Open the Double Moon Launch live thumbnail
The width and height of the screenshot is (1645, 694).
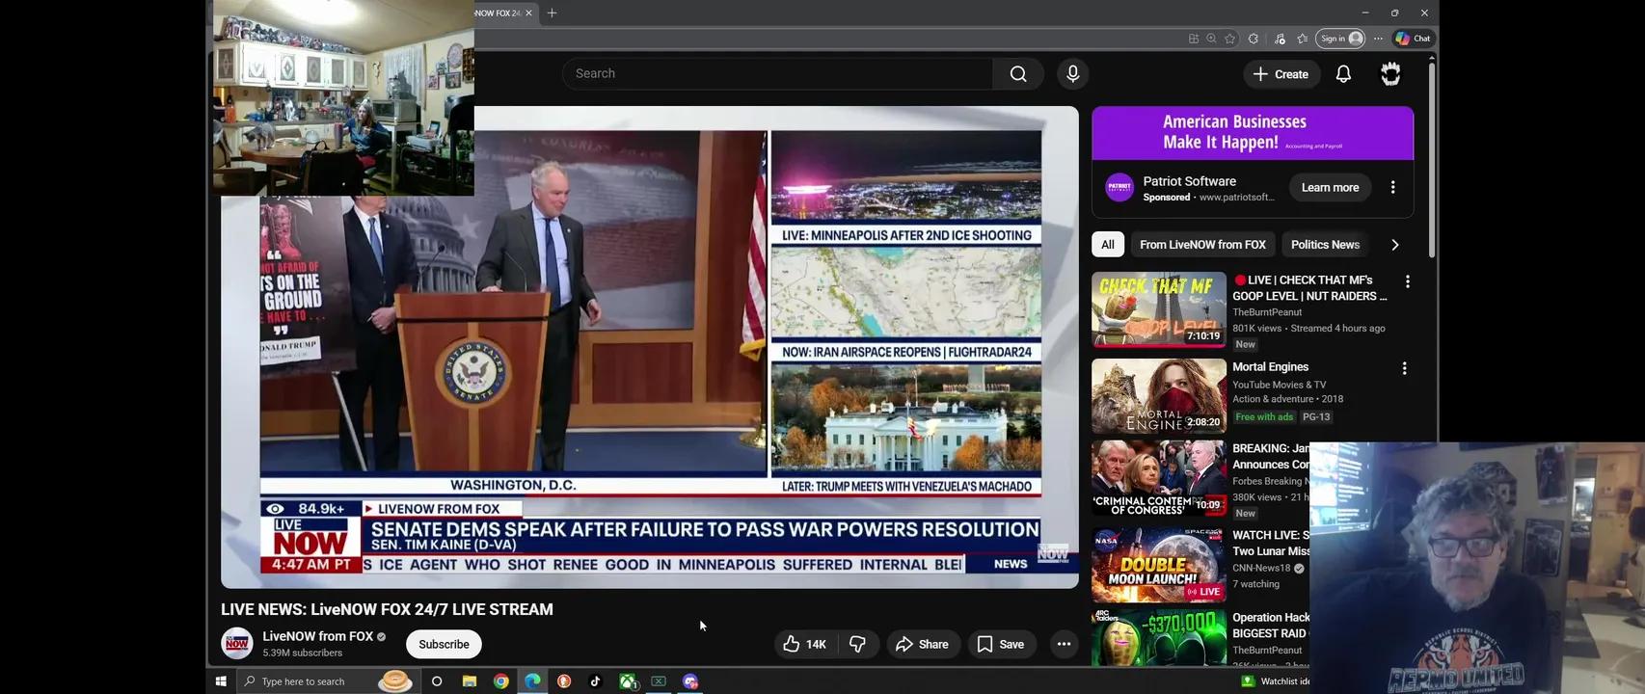[x=1158, y=565]
